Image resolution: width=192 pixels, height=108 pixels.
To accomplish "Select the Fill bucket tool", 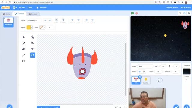I will tap(24, 49).
